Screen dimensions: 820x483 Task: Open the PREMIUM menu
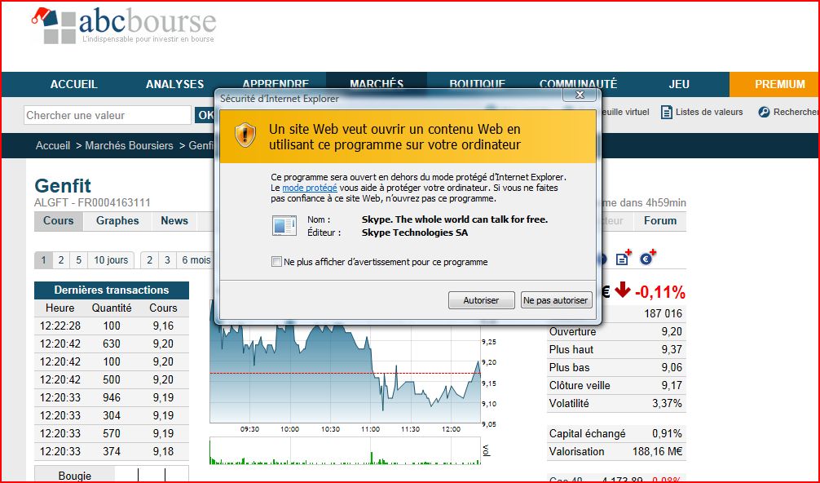780,84
